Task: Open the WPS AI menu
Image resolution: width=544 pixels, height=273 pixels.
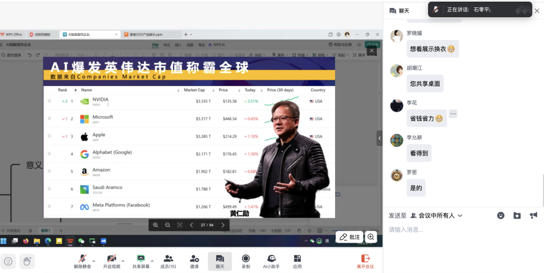Action: pos(217,44)
